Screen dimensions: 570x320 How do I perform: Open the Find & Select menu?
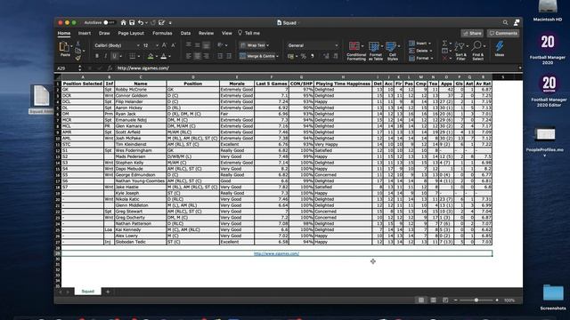tap(477, 51)
